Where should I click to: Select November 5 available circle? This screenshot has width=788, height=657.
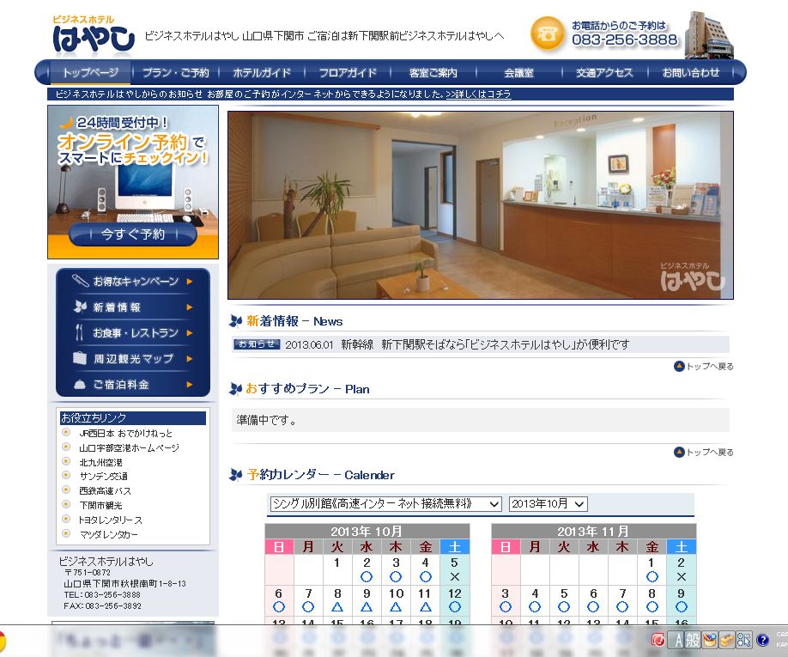564,607
